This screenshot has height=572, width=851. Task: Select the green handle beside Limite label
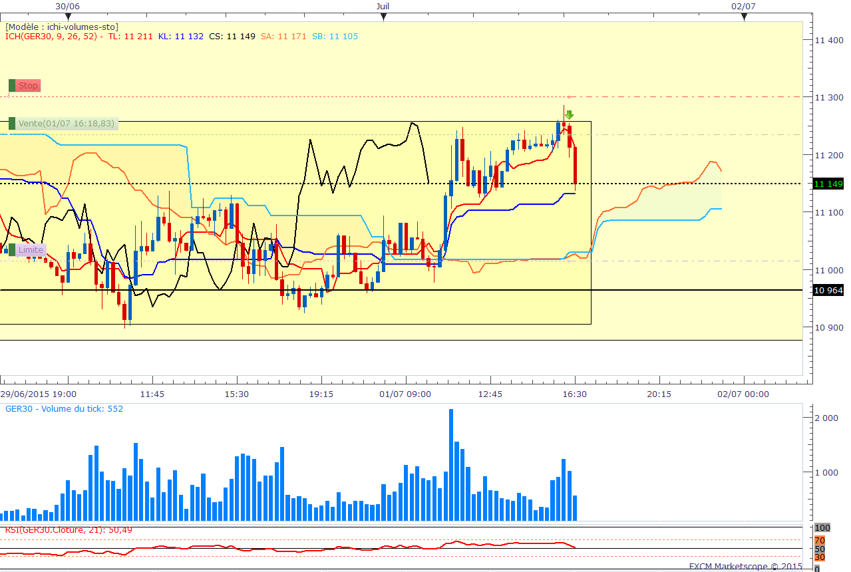12,249
